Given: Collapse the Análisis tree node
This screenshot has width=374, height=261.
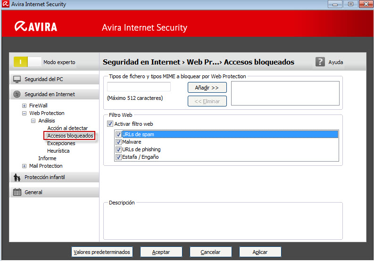Looking at the screenshot, I should pyautogui.click(x=33, y=121).
